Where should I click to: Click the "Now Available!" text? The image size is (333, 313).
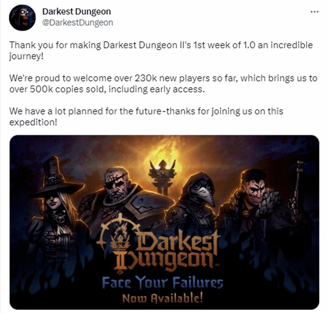pos(162,298)
